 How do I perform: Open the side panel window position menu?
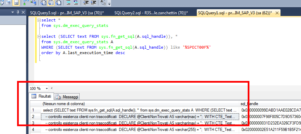pyautogui.click(x=13, y=12)
